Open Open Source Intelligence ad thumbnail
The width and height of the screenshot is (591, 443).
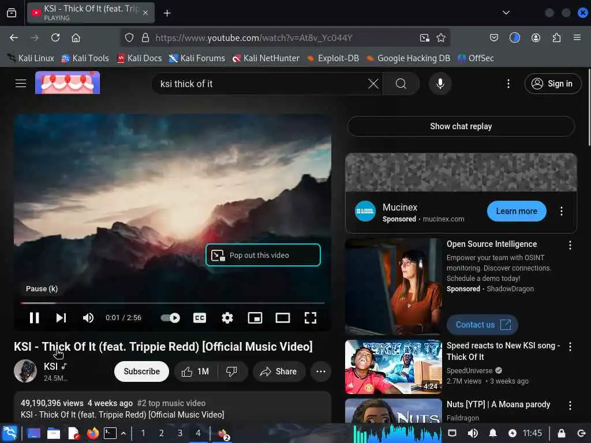pos(394,287)
